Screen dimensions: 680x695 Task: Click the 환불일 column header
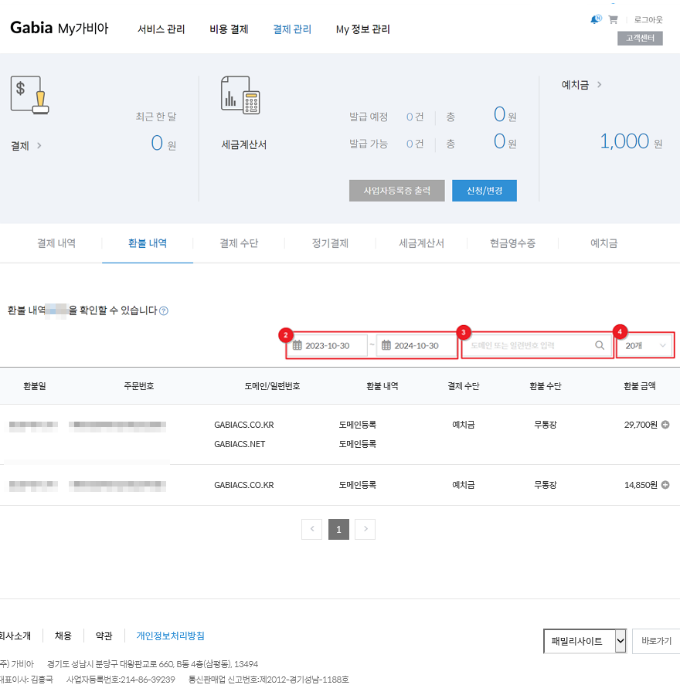35,386
